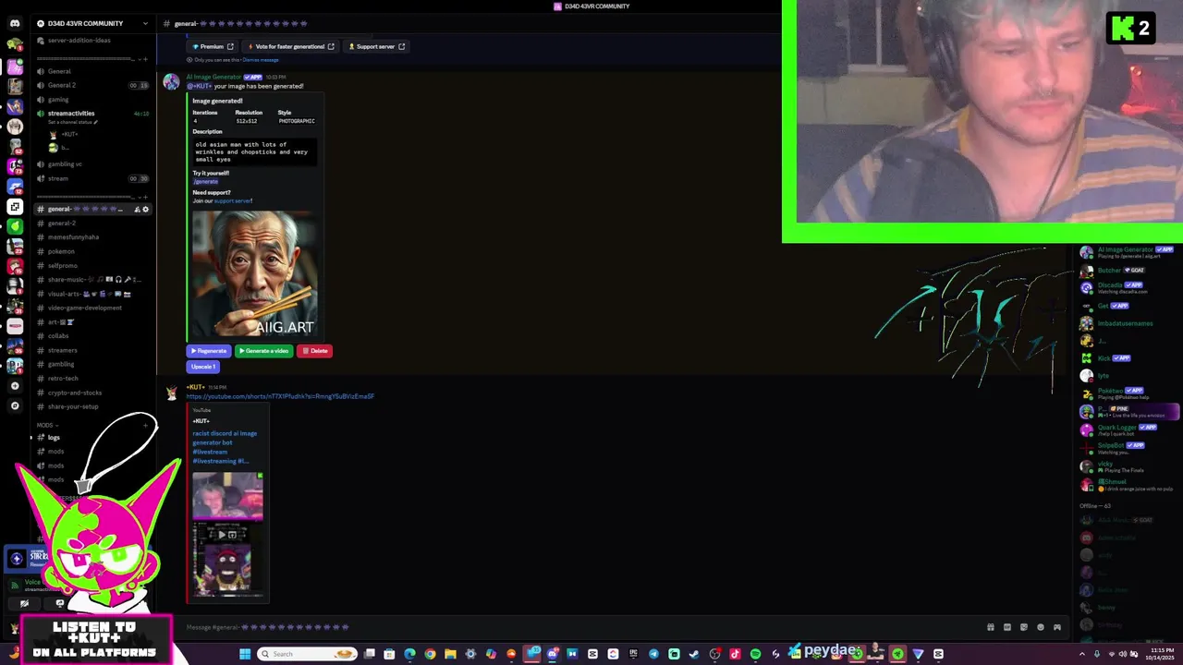
Task: Open the Discover servers compass icon
Action: [15, 405]
